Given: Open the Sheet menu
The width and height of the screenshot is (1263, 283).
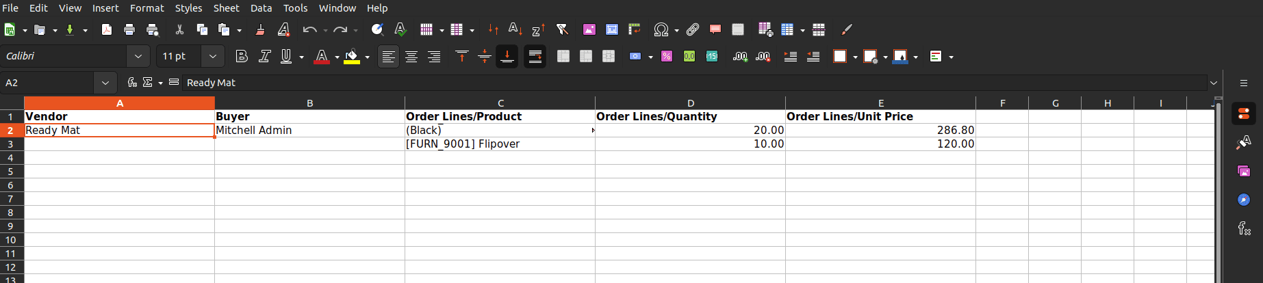Looking at the screenshot, I should [226, 8].
